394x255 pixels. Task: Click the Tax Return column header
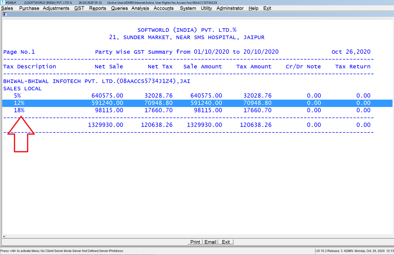point(353,67)
